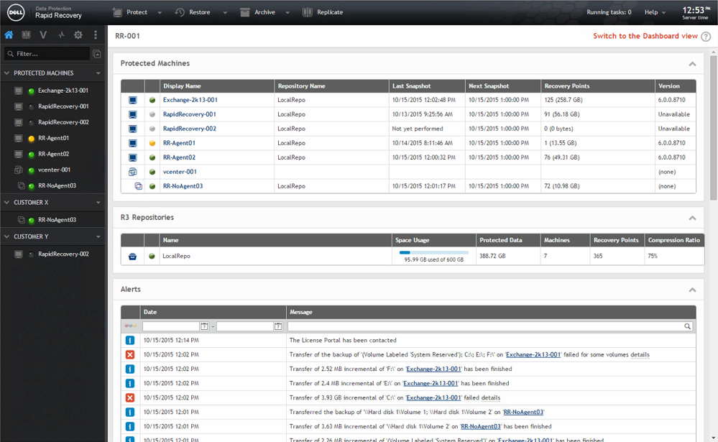Switch to the Dashboard view
The height and width of the screenshot is (442, 718).
(645, 36)
